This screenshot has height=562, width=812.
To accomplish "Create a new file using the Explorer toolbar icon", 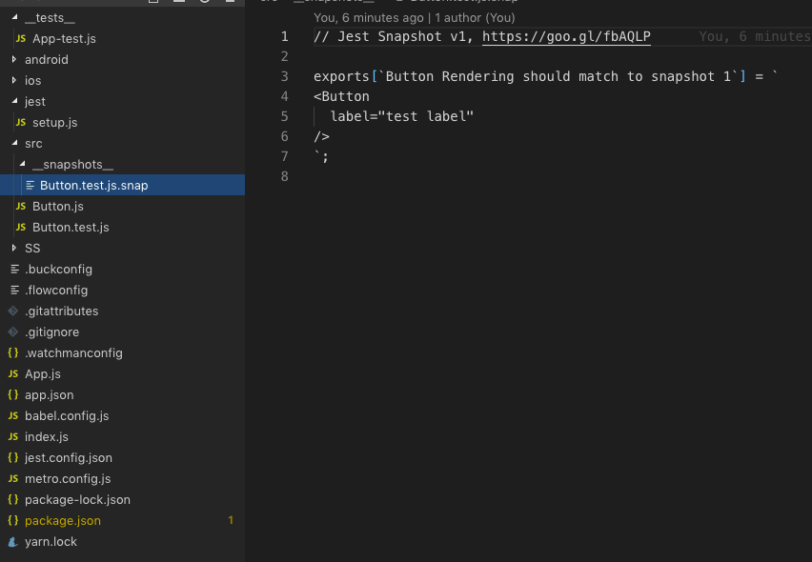I will (x=153, y=4).
